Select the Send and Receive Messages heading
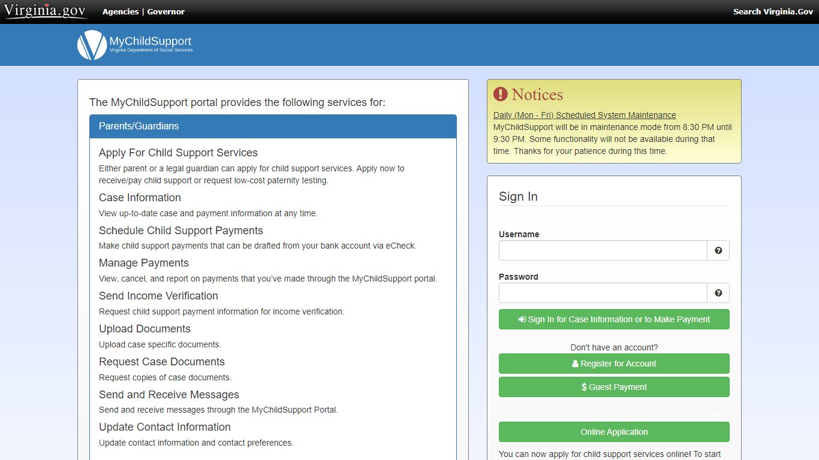Viewport: 819px width, 460px height. tap(169, 395)
